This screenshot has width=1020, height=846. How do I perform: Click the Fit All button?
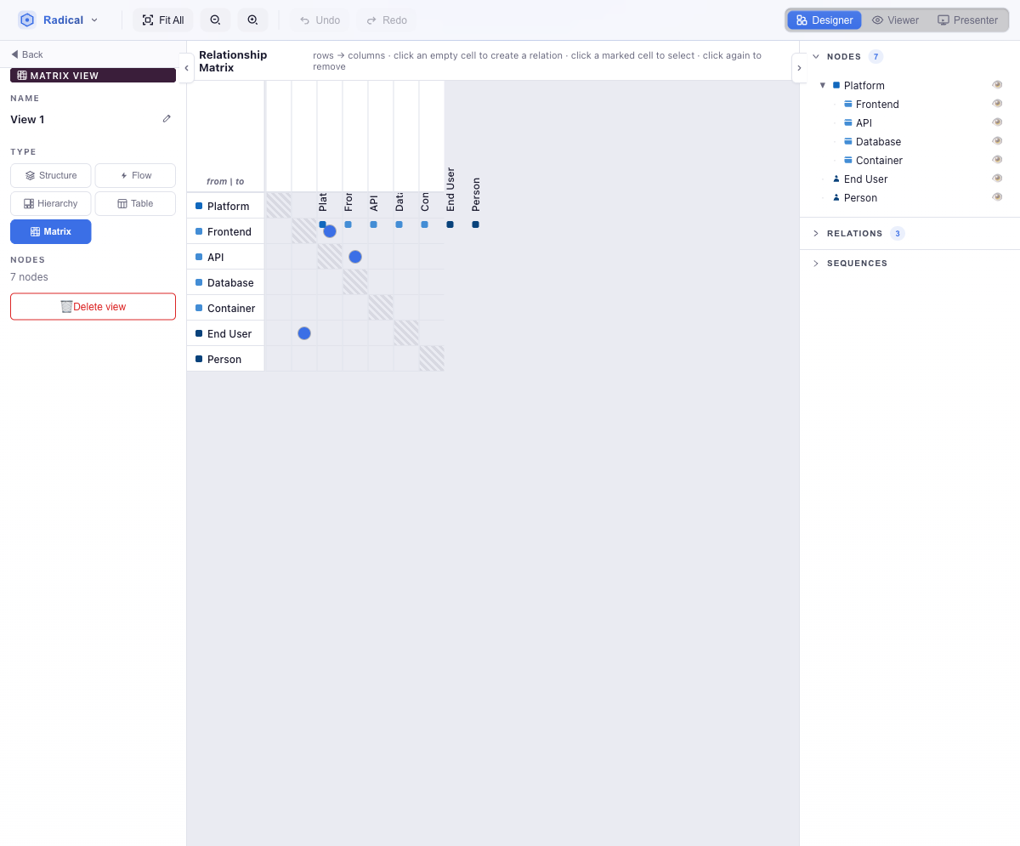[163, 20]
